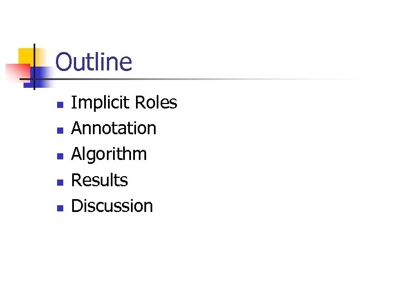Select the Results bullet text

pos(99,180)
